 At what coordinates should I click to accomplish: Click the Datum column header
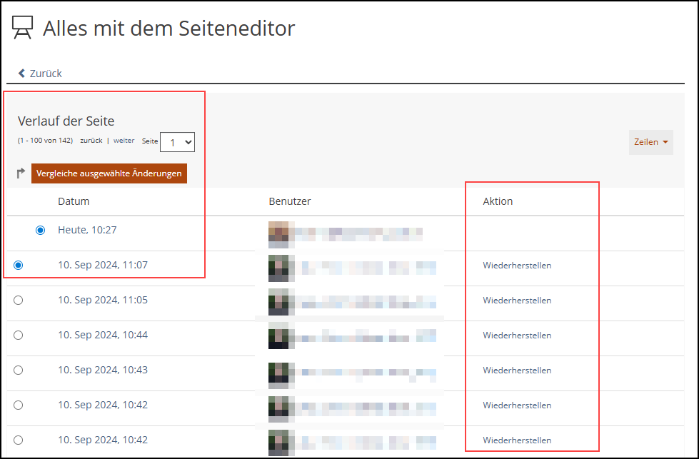point(74,201)
